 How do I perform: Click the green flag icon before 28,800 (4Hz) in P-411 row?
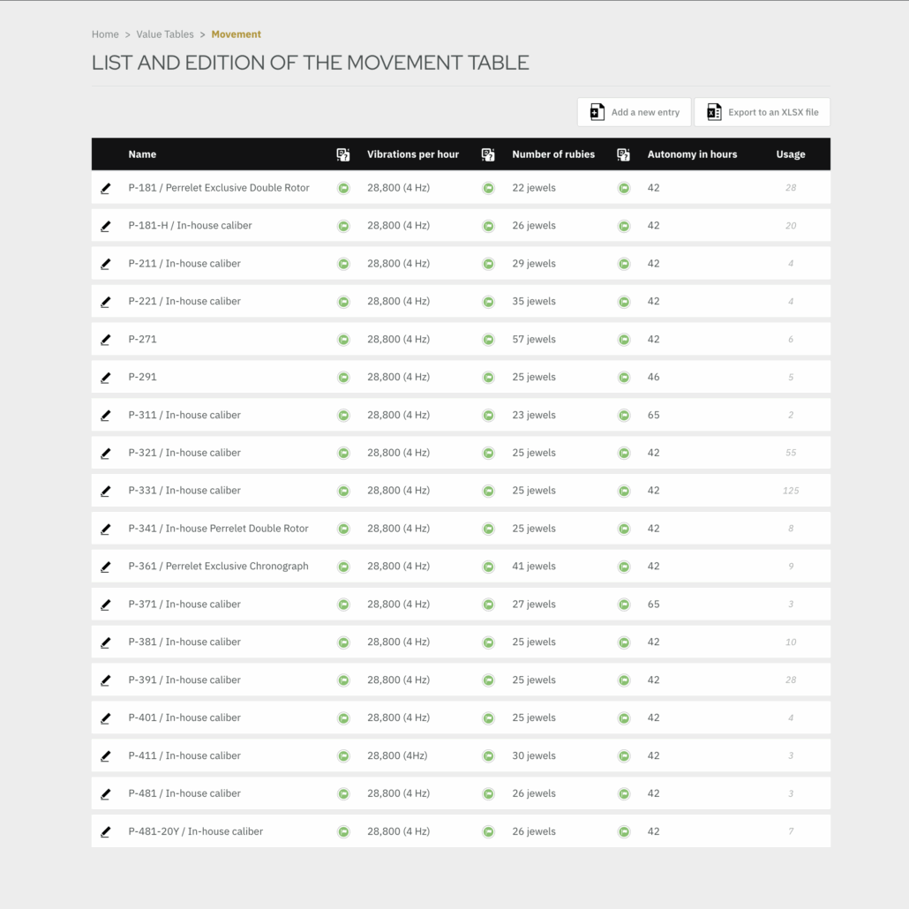344,756
